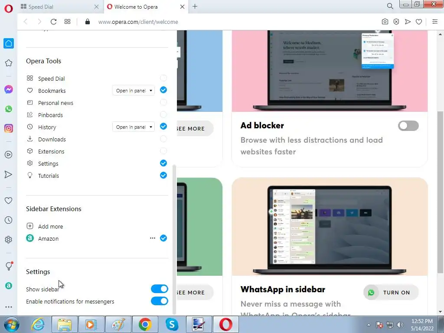Enable the Personal news checkbox
This screenshot has height=333, width=444.
(163, 102)
